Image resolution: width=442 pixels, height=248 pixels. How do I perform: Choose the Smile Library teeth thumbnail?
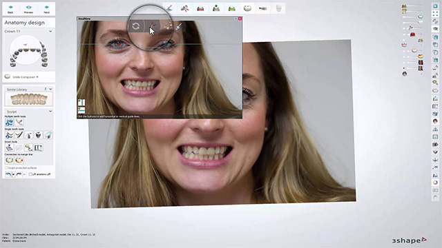pyautogui.click(x=28, y=99)
